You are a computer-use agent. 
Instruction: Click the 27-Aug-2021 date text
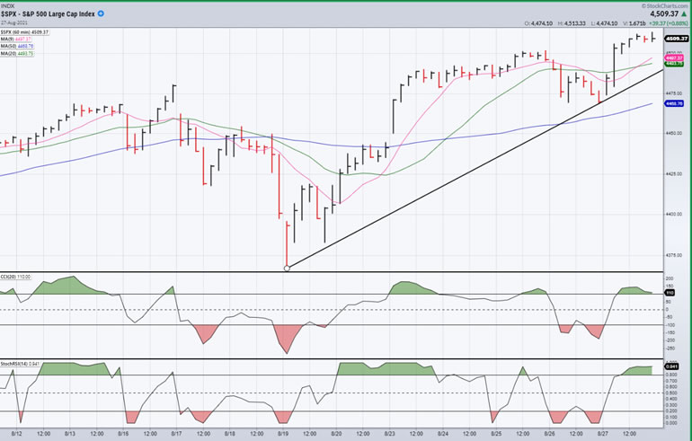pos(14,22)
